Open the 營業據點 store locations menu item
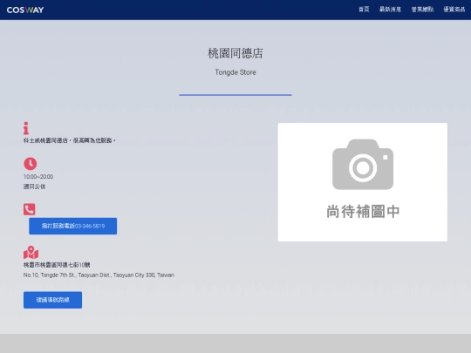The image size is (471, 353). 422,10
